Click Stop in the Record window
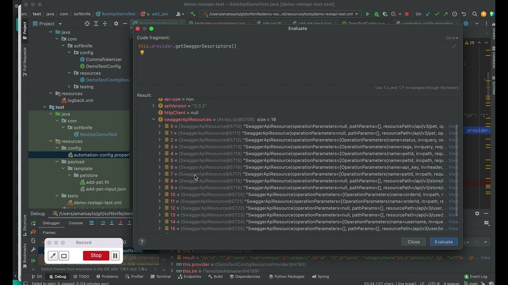The width and height of the screenshot is (508, 285). tap(96, 256)
